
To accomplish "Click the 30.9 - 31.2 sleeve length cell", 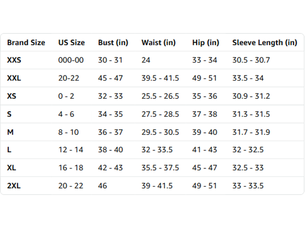I will [x=251, y=96].
